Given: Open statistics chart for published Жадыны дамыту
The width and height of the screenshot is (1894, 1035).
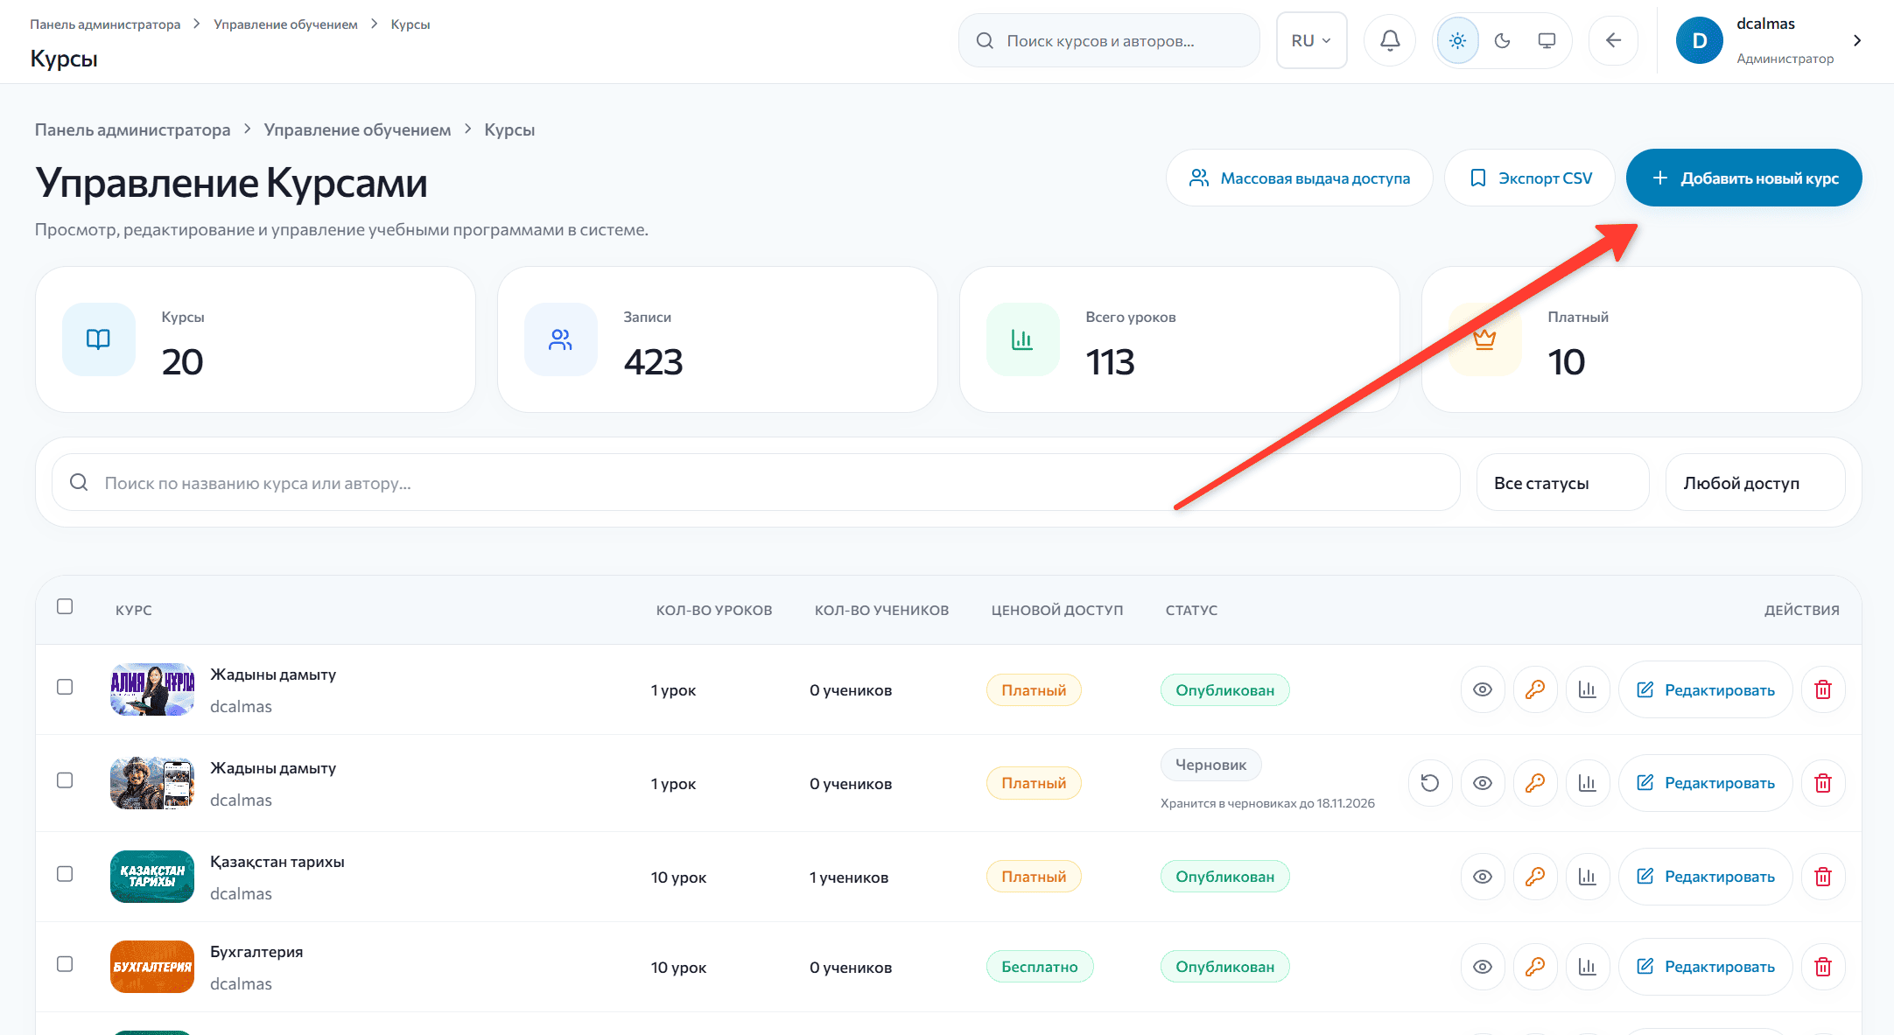Looking at the screenshot, I should [1588, 689].
